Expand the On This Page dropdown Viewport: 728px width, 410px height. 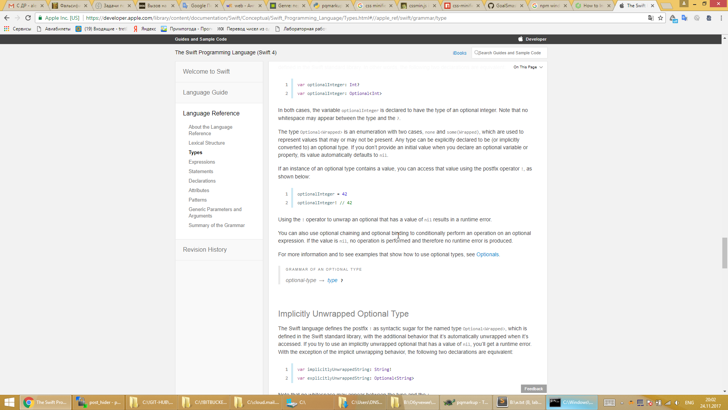click(x=528, y=67)
